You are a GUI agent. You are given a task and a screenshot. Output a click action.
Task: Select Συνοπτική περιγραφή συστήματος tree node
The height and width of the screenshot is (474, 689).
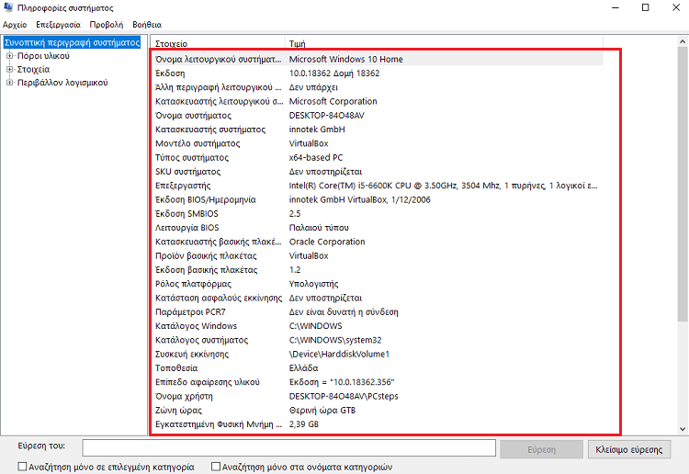[72, 42]
